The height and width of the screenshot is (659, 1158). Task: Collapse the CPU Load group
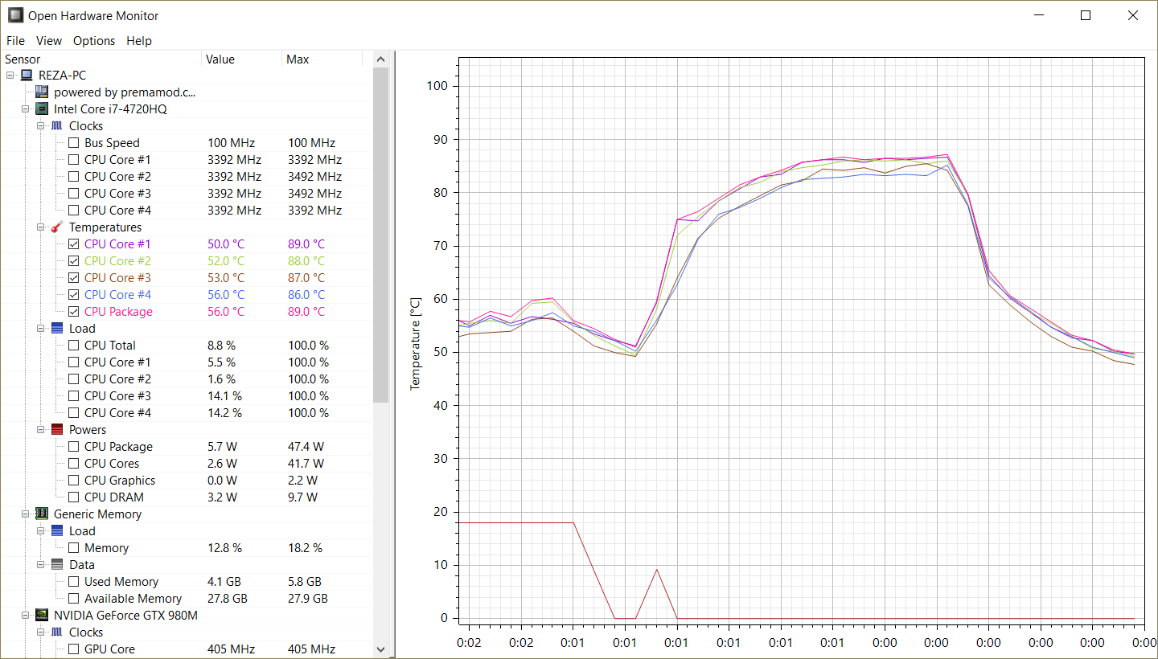(41, 328)
